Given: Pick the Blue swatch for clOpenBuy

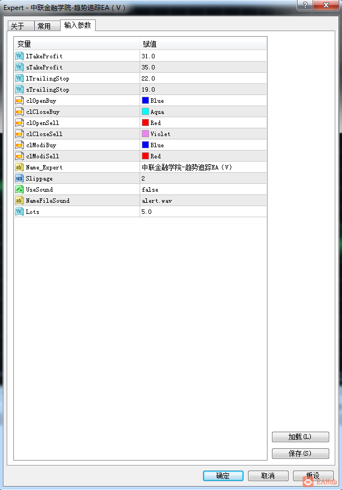Looking at the screenshot, I should point(145,101).
